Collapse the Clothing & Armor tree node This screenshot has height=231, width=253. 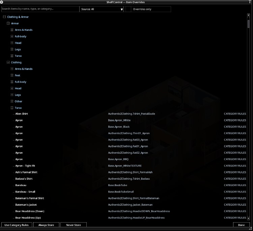coord(4,17)
